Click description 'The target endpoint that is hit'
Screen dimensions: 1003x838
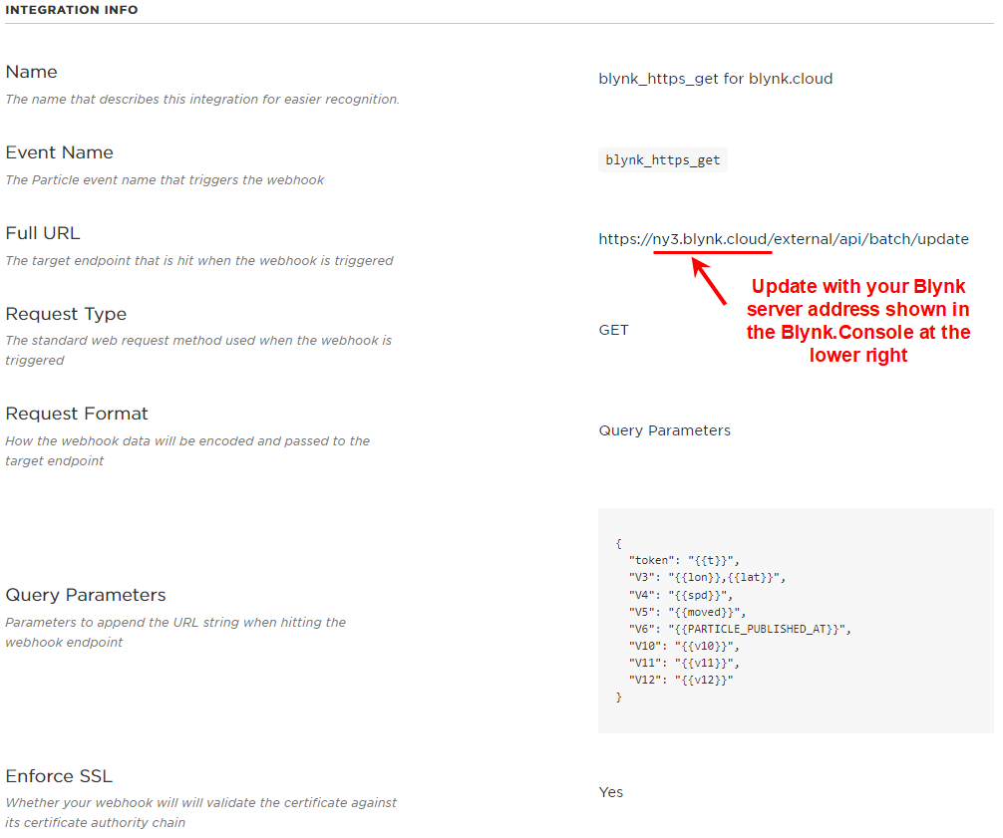(x=199, y=260)
